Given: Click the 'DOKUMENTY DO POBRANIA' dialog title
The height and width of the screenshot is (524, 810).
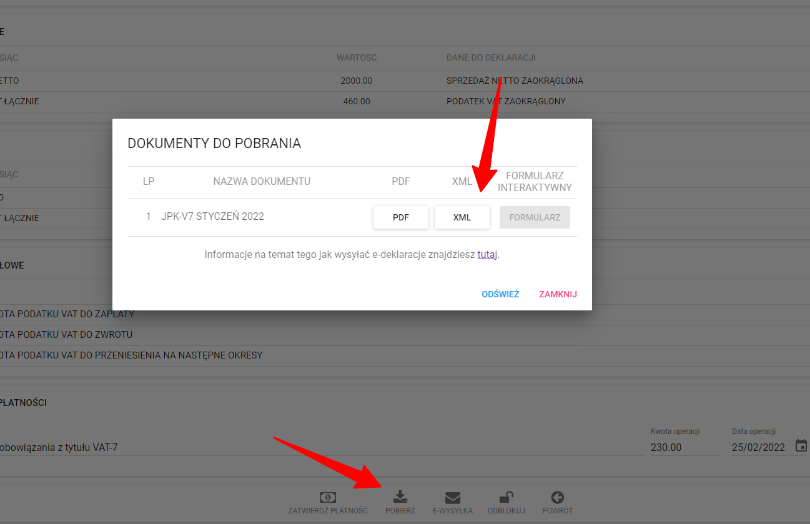Looking at the screenshot, I should [x=214, y=144].
